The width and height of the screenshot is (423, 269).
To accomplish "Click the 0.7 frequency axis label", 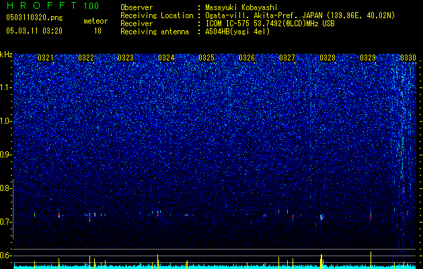I will (x=6, y=222).
